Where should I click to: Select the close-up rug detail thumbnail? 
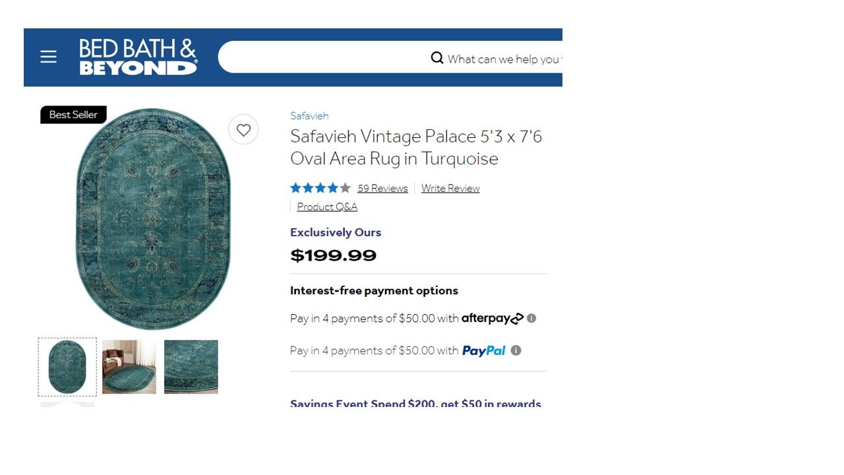[191, 367]
